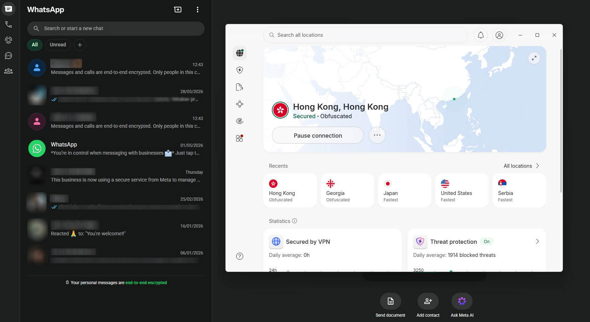Minimize the VPN window
Image resolution: width=590 pixels, height=322 pixels.
coord(520,35)
